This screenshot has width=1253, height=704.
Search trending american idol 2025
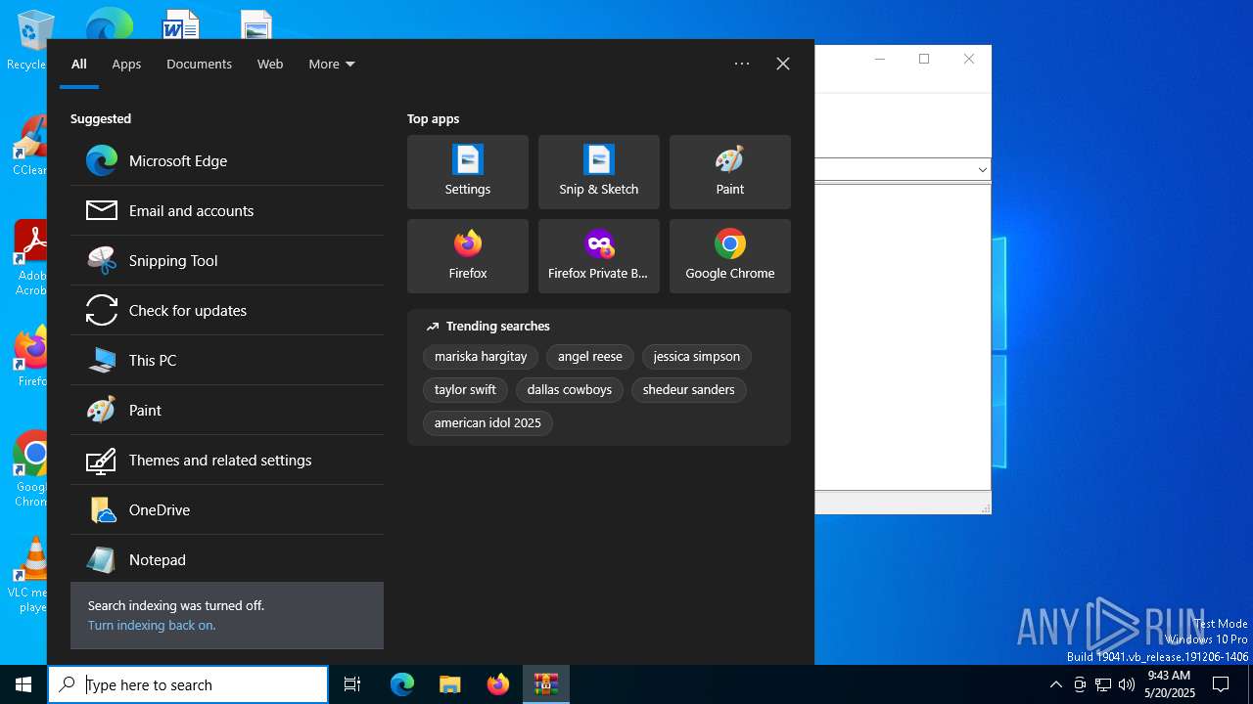point(487,423)
